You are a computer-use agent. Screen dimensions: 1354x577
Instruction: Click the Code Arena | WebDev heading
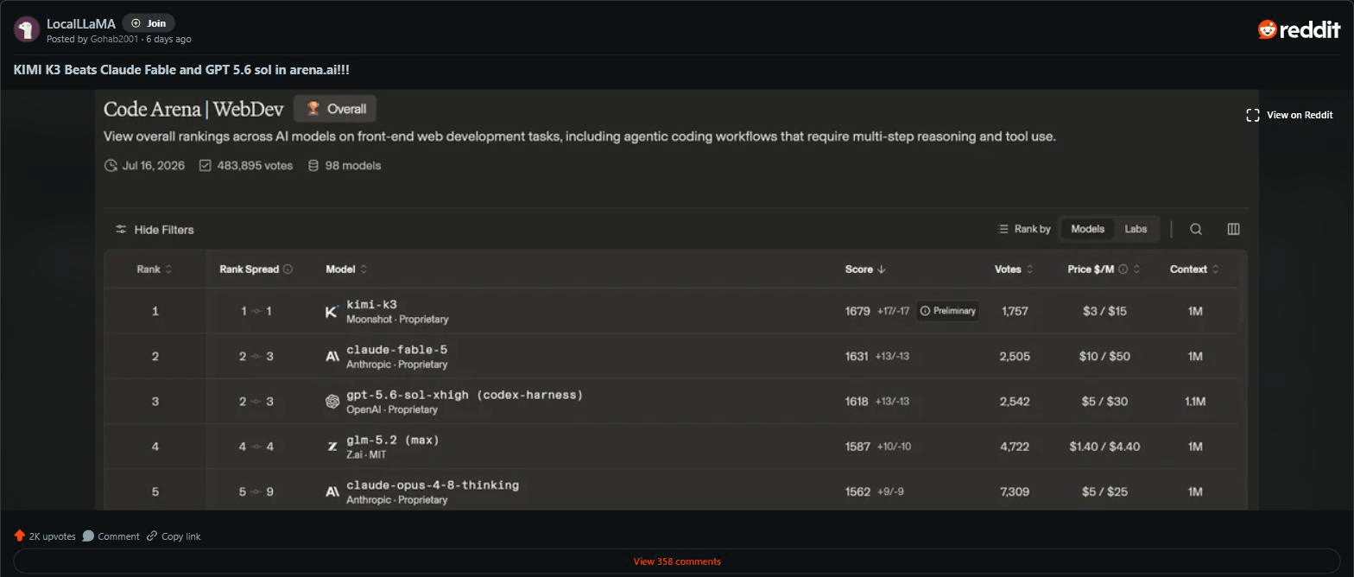coord(193,109)
